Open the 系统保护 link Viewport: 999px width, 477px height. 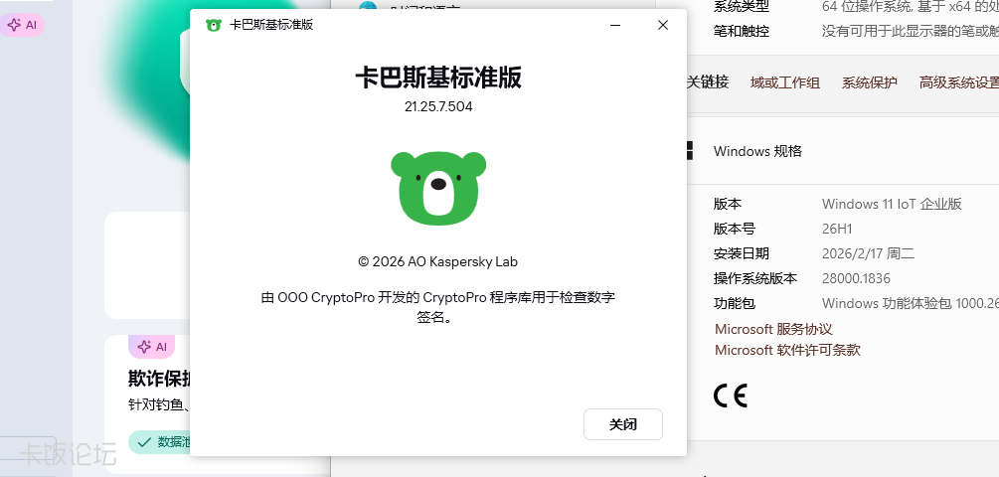point(870,82)
